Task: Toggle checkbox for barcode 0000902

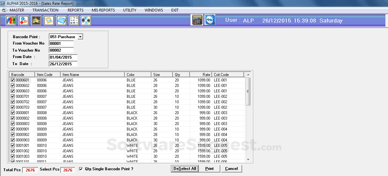Action: point(13,135)
